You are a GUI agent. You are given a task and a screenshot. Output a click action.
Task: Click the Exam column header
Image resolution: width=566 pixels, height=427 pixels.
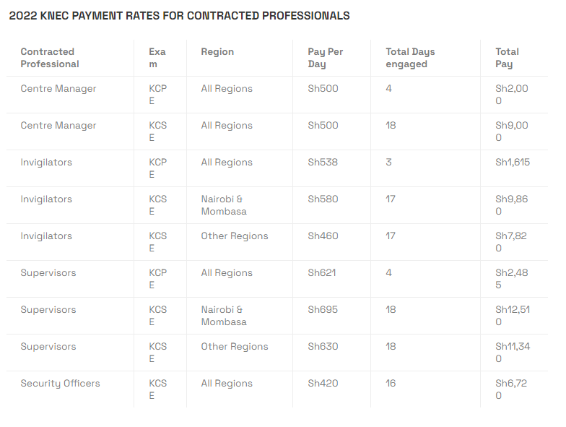pyautogui.click(x=157, y=58)
